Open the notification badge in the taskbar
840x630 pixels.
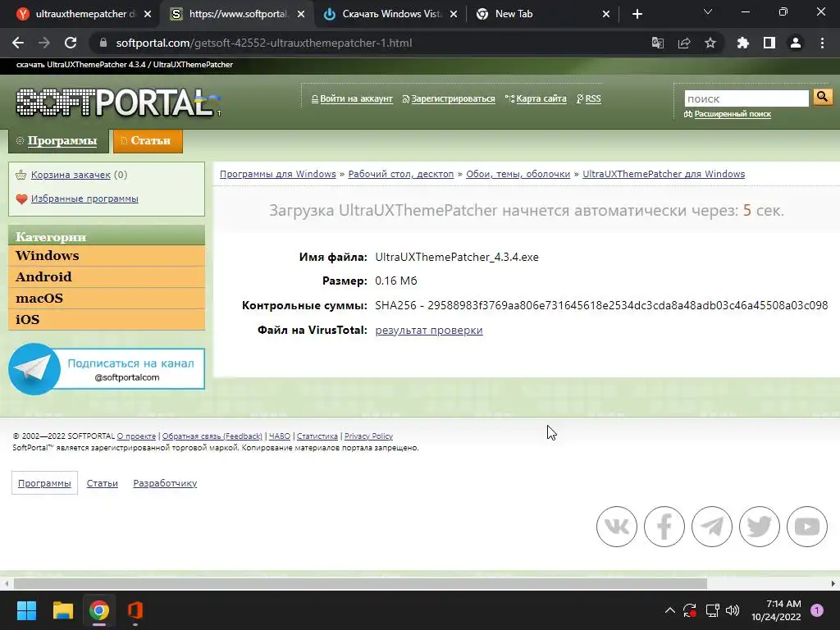817,610
